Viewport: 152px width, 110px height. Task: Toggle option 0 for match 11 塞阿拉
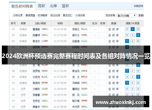coord(138,89)
